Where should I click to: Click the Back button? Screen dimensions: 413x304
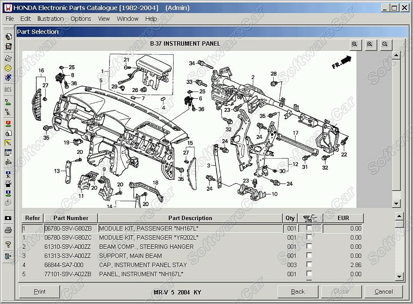point(298,292)
